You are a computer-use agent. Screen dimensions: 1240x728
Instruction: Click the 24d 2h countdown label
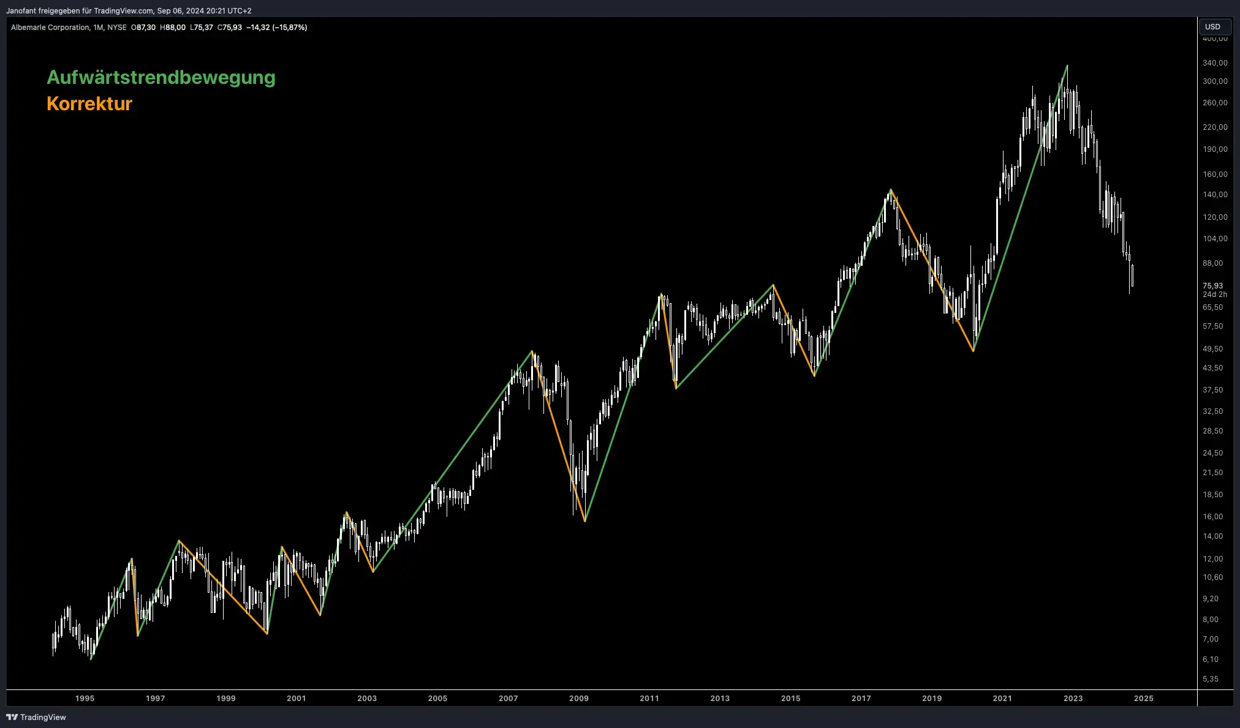[x=1215, y=295]
